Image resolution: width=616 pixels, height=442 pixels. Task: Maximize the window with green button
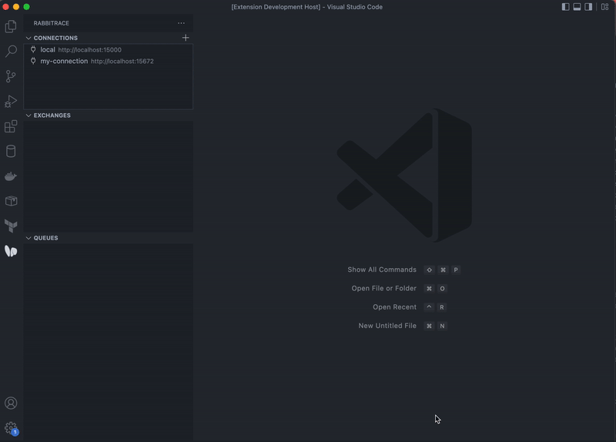point(26,7)
